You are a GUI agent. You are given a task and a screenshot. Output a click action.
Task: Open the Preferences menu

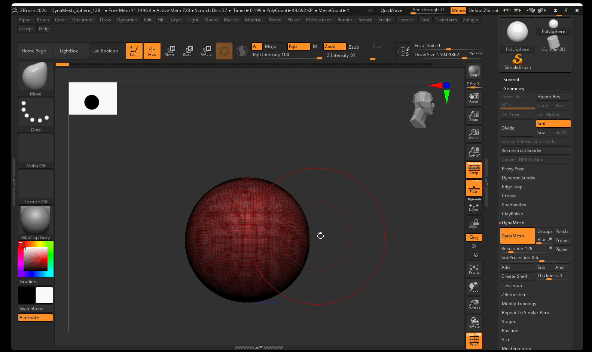pyautogui.click(x=318, y=20)
